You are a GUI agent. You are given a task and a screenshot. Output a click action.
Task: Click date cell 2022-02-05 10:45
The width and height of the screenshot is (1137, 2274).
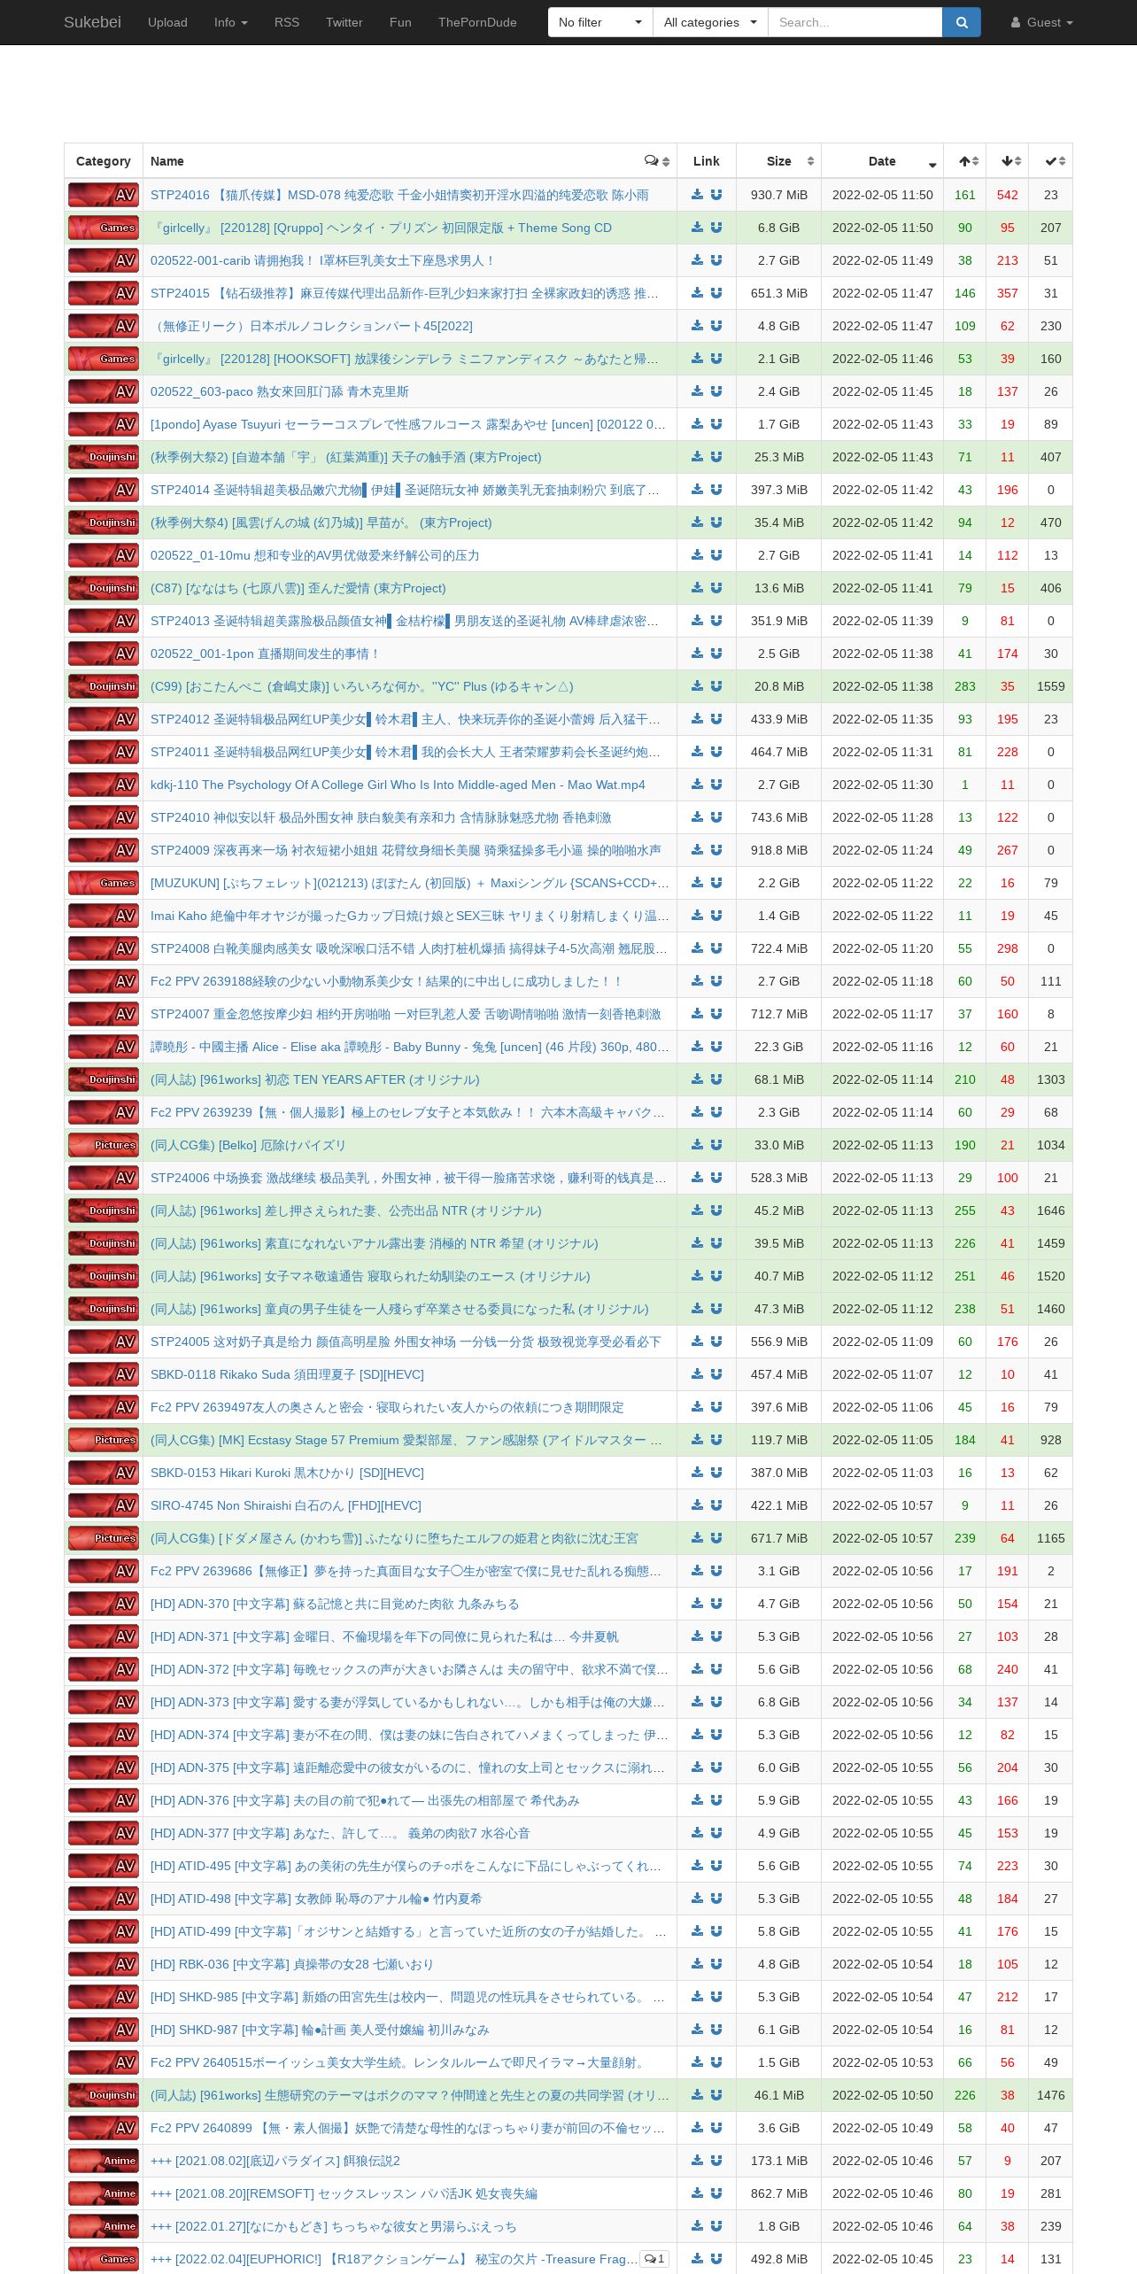tap(883, 2259)
